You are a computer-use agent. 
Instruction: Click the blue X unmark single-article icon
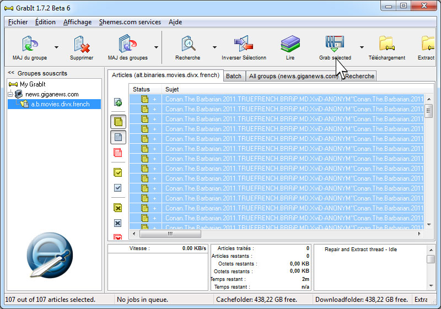pyautogui.click(x=118, y=223)
